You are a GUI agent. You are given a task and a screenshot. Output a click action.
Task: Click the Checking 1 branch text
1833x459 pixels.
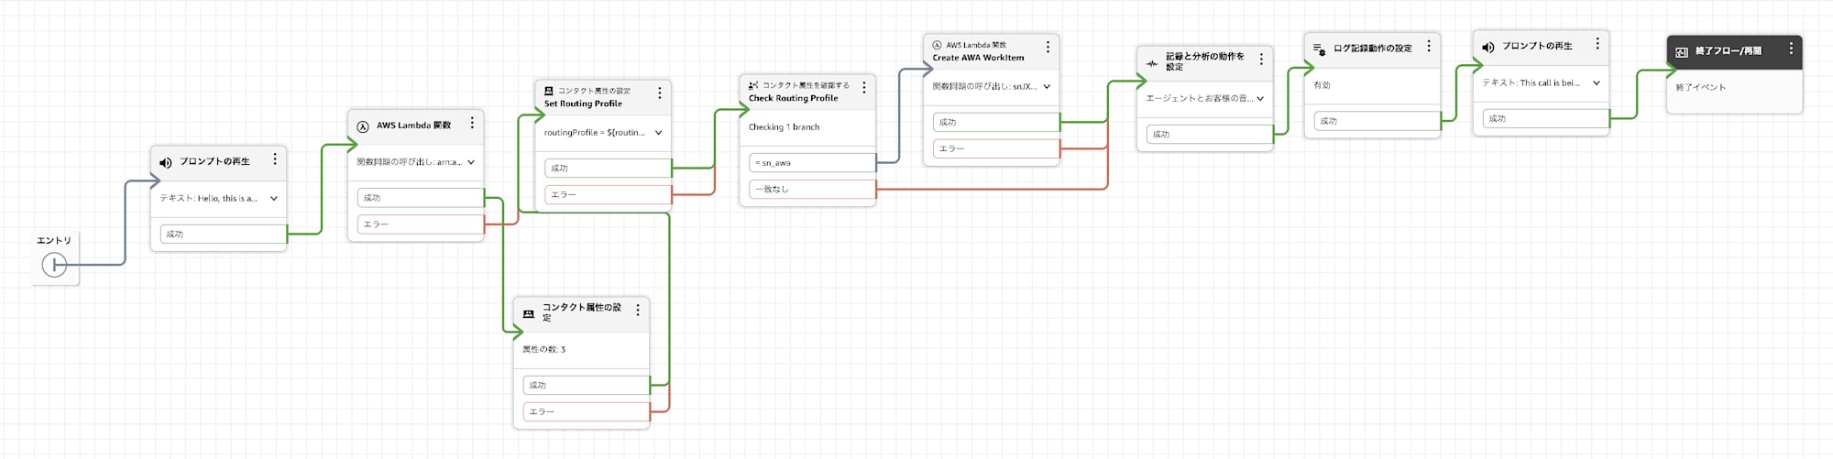pos(784,127)
